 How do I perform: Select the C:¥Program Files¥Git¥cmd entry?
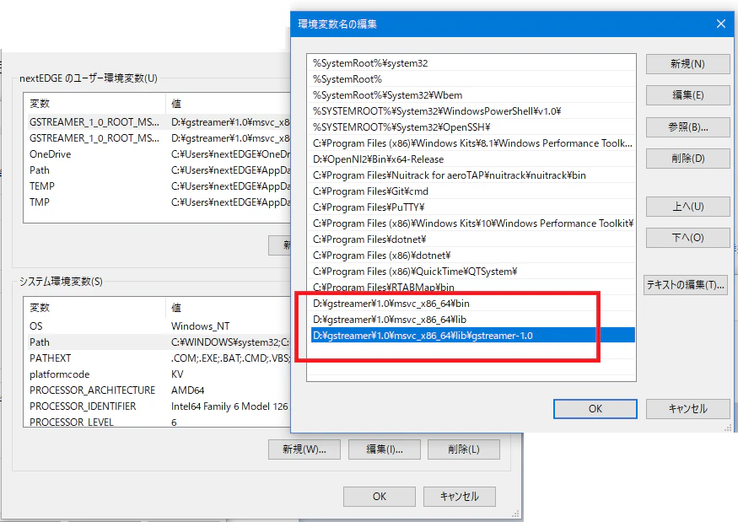pyautogui.click(x=471, y=191)
